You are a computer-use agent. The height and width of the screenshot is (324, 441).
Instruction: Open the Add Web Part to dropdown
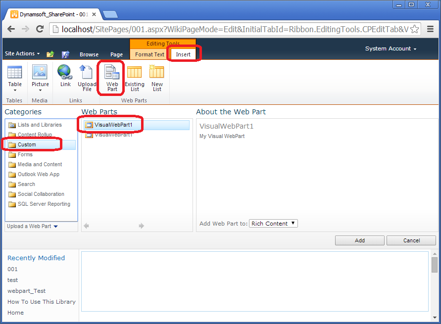(x=273, y=224)
